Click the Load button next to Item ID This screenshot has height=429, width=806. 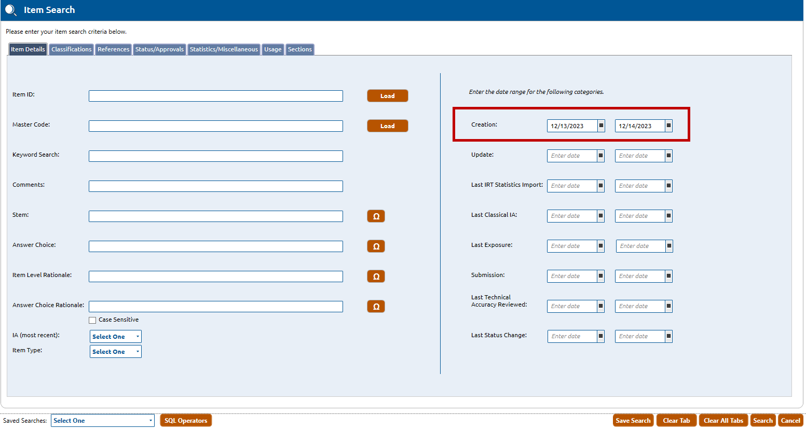coord(387,96)
